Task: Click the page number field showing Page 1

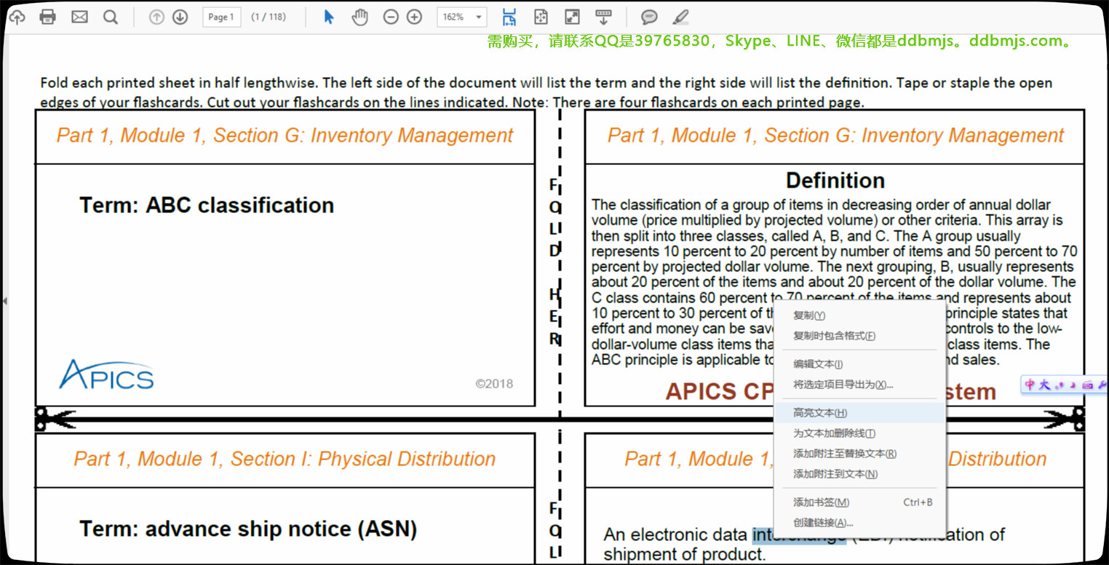Action: click(222, 17)
